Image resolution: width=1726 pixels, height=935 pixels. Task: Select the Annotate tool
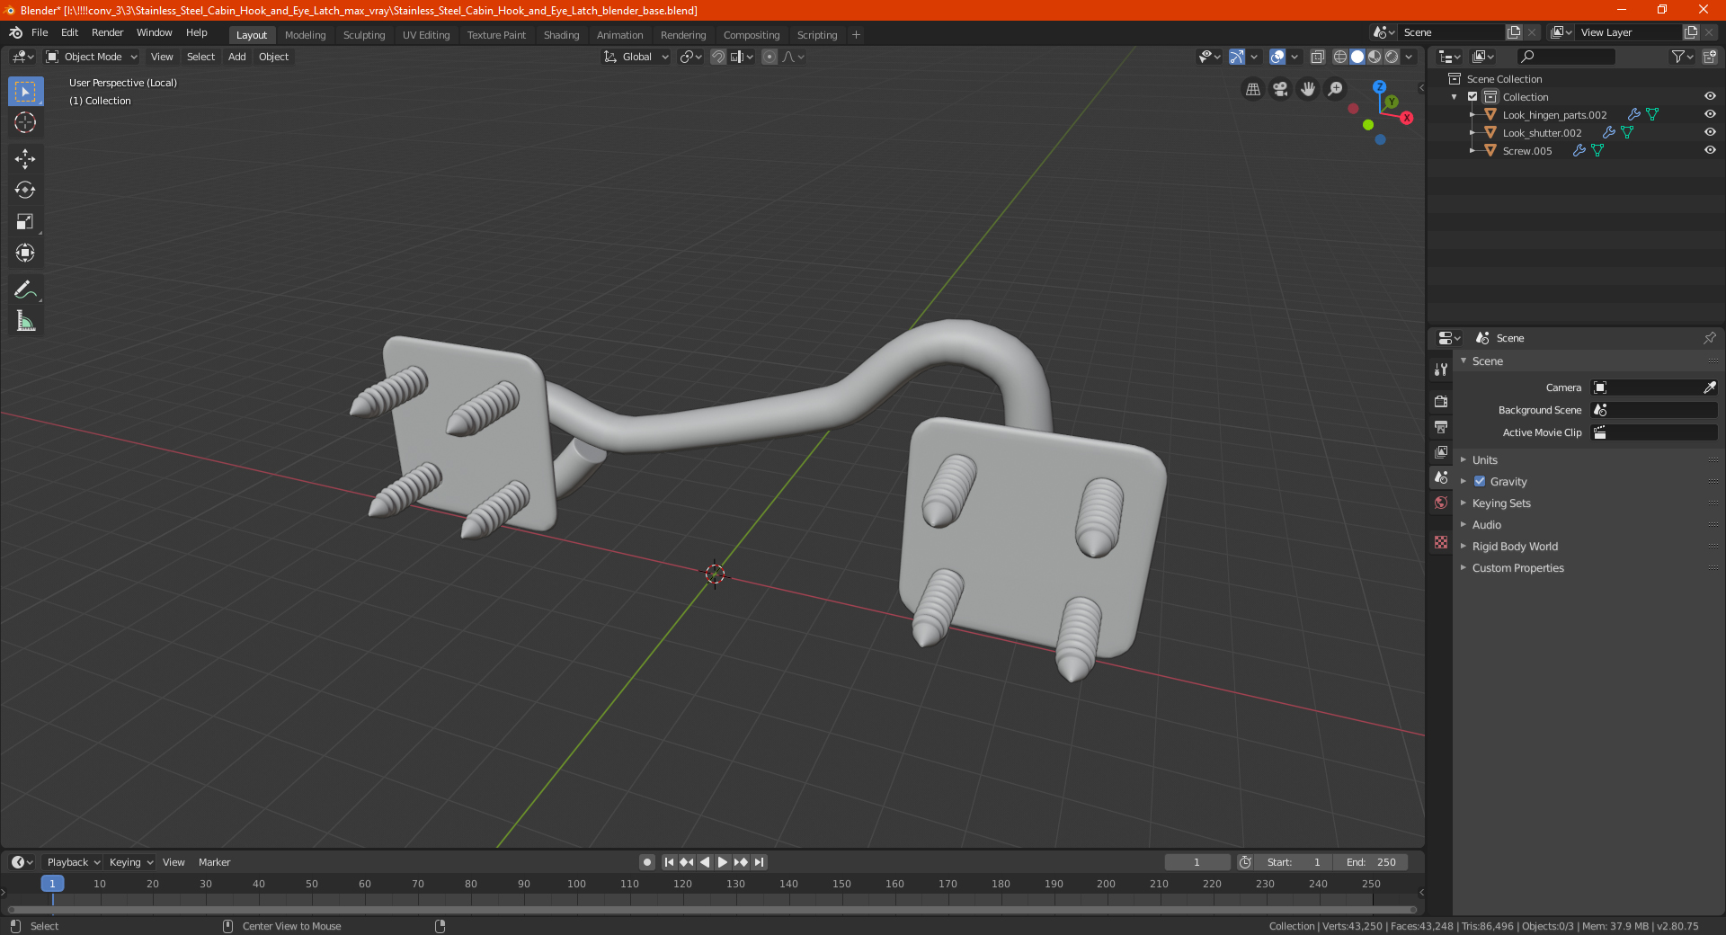point(25,289)
